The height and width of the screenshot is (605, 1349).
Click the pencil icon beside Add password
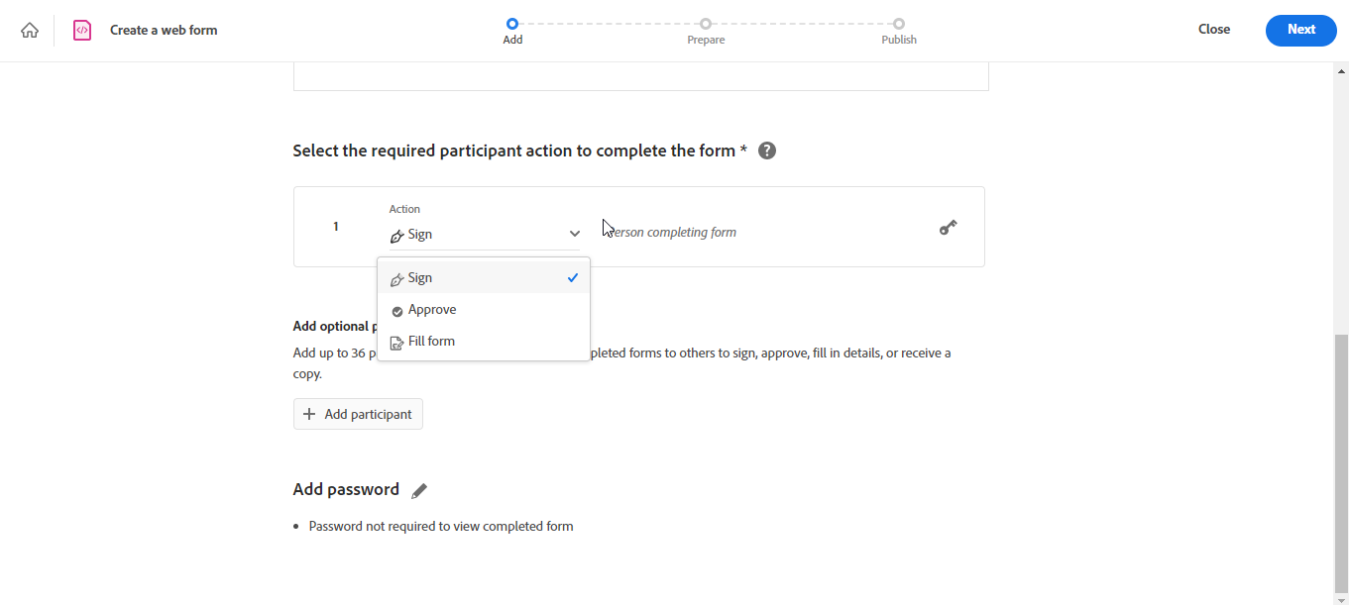tap(419, 489)
